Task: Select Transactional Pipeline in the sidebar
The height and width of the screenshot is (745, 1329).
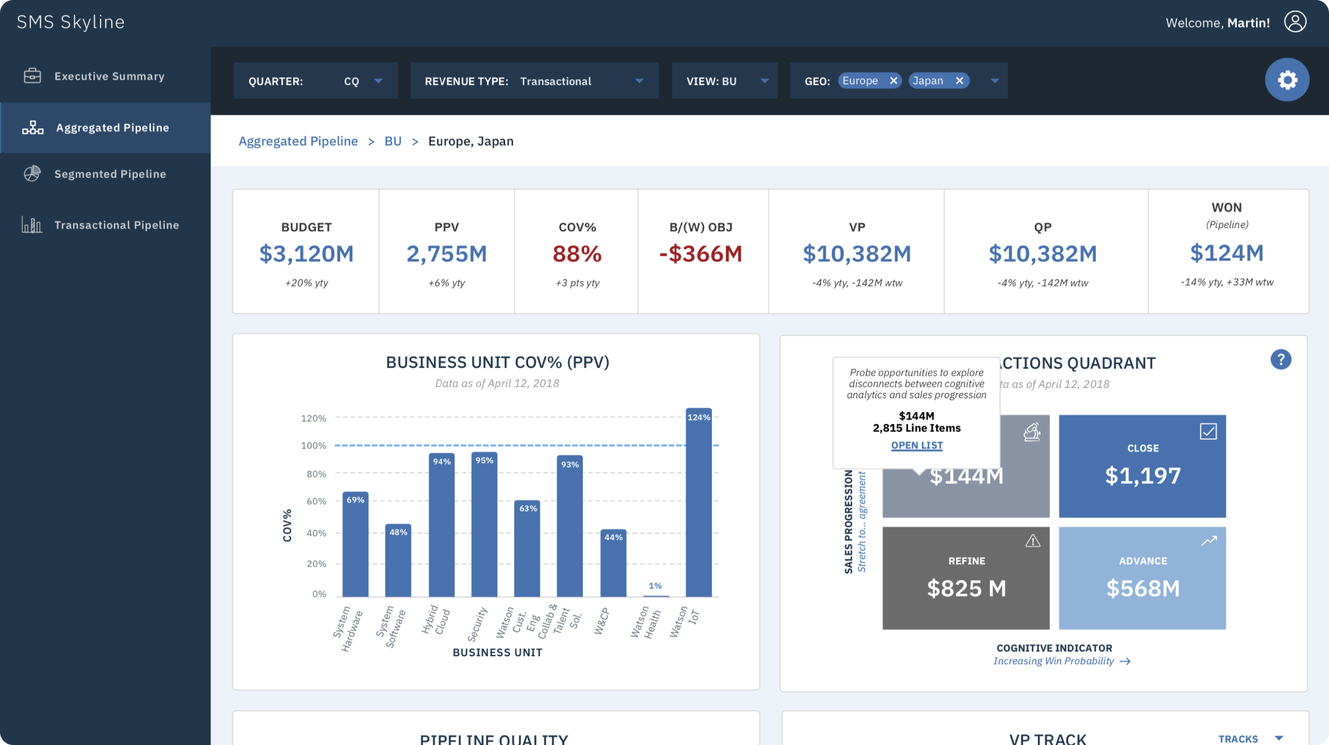Action: (117, 225)
